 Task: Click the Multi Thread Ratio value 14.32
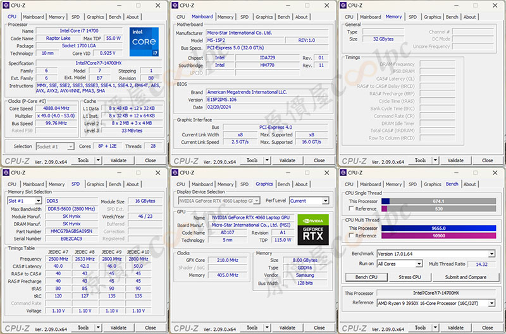(481, 264)
